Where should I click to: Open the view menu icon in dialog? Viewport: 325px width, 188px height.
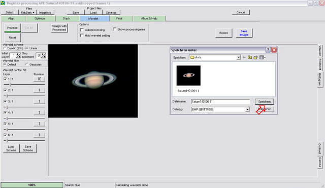(263, 57)
